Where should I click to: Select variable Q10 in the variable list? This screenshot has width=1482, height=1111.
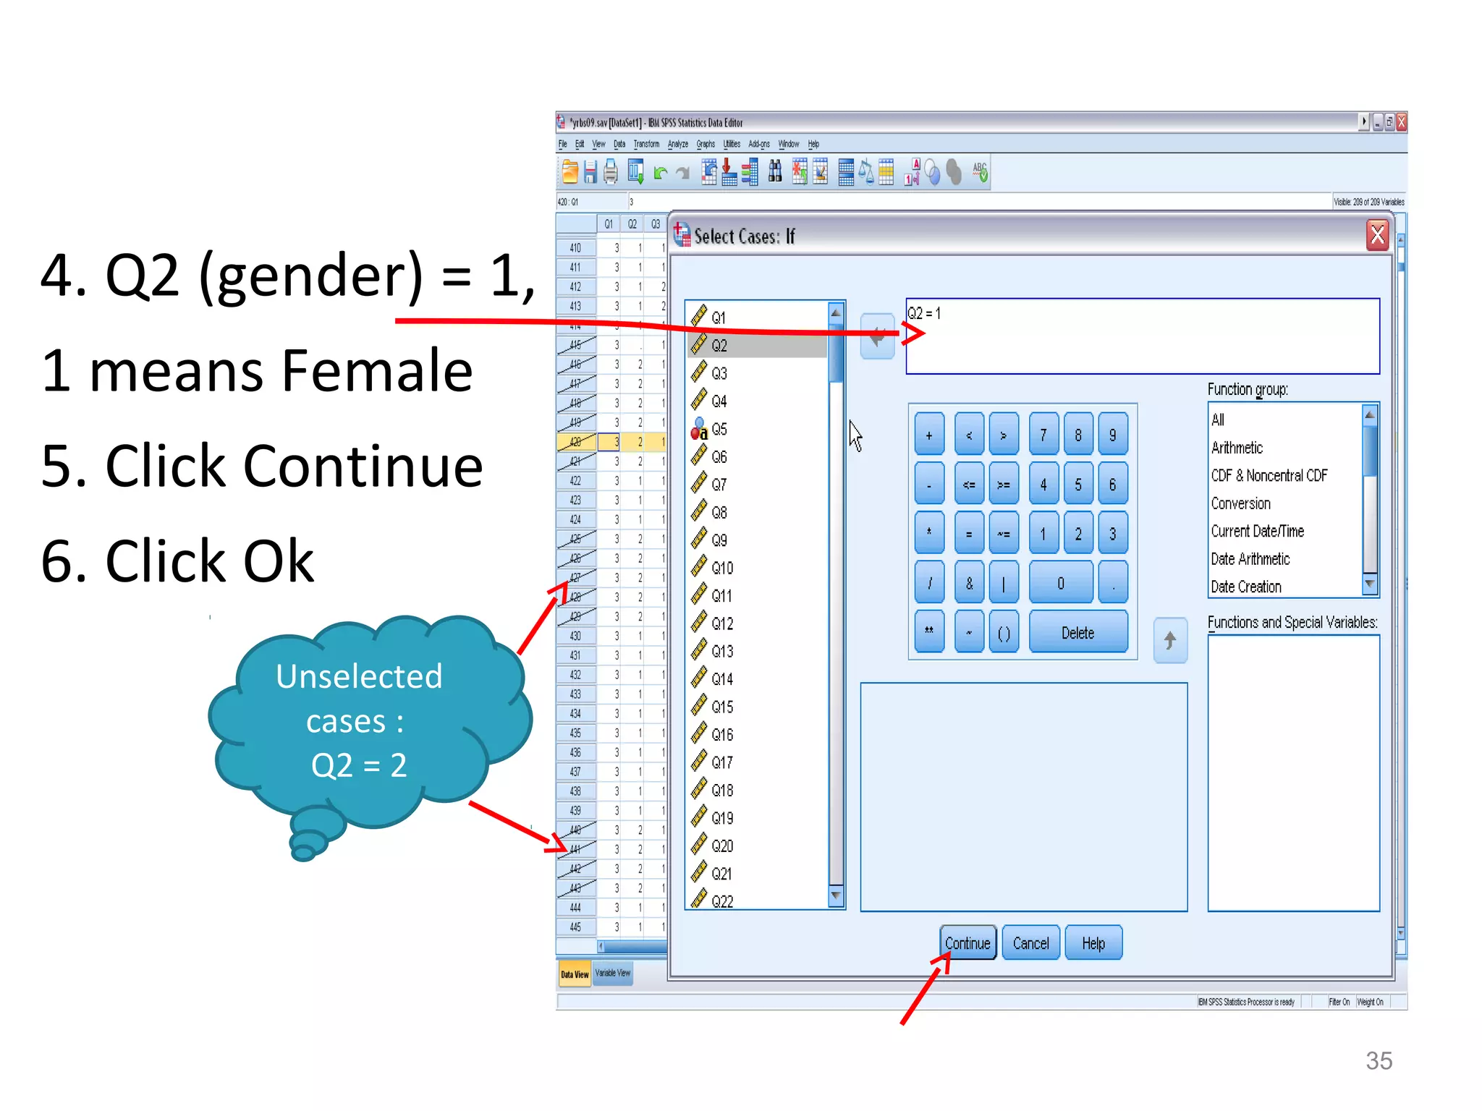click(x=757, y=568)
